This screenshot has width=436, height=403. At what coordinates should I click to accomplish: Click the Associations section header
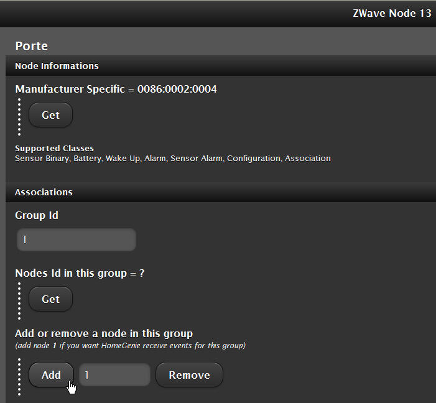44,192
